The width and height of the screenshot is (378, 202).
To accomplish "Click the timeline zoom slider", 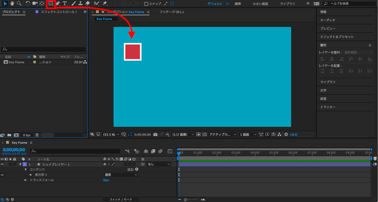I will coord(185,200).
